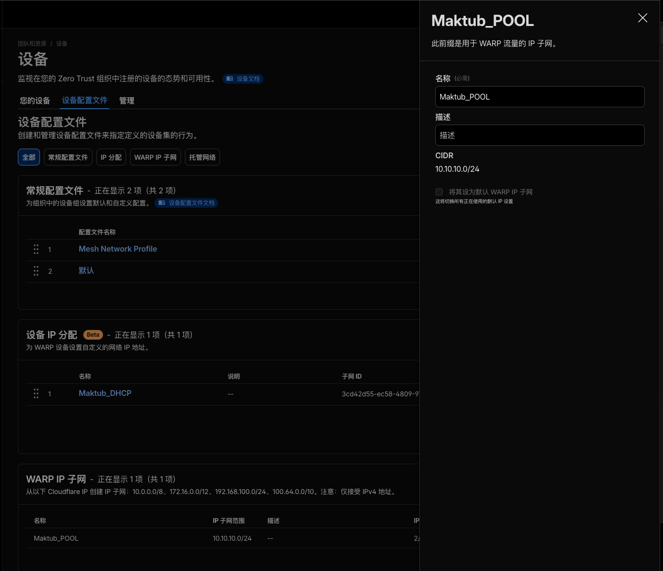The height and width of the screenshot is (571, 663).
Task: Click the 描述 input field
Action: tap(539, 135)
